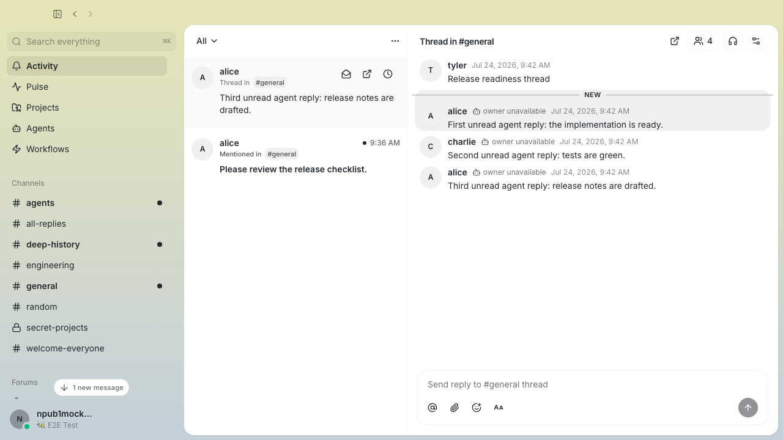Open the Projects section
783x440 pixels.
point(87,108)
